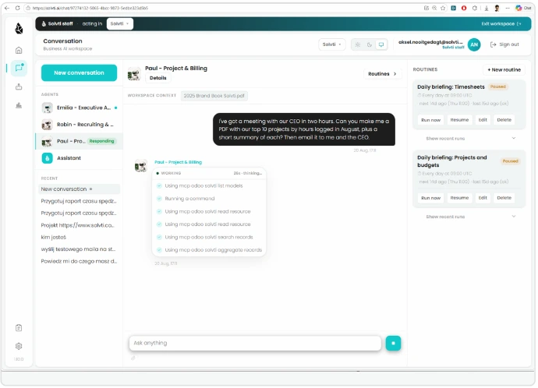This screenshot has height=388, width=538.
Task: Select the light theme sun icon
Action: tap(358, 44)
